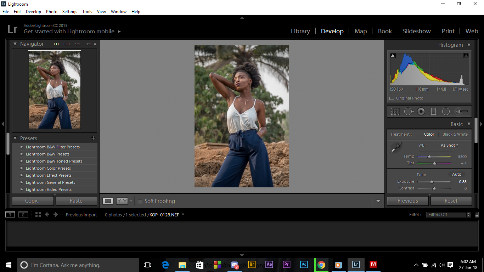Image resolution: width=484 pixels, height=272 pixels.
Task: Expand Lightroom General Presets folder
Action: pyautogui.click(x=22, y=182)
